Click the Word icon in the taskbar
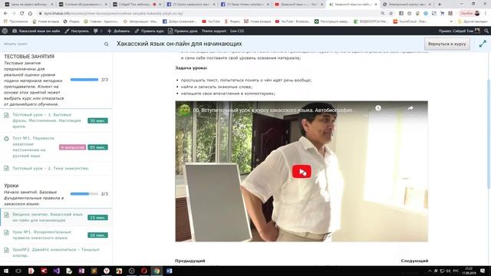Image resolution: width=491 pixels, height=276 pixels. pyautogui.click(x=169, y=271)
